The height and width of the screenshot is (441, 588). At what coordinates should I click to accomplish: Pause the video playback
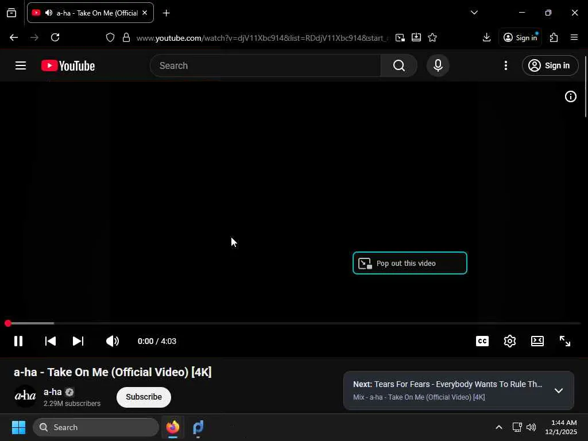(x=18, y=341)
